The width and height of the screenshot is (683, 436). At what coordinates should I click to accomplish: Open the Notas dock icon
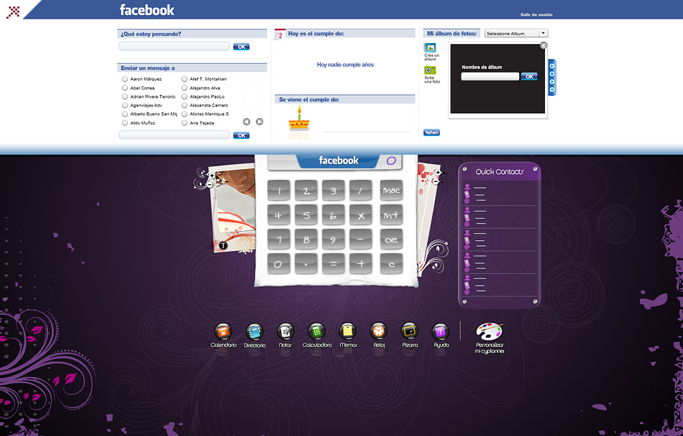pyautogui.click(x=285, y=332)
